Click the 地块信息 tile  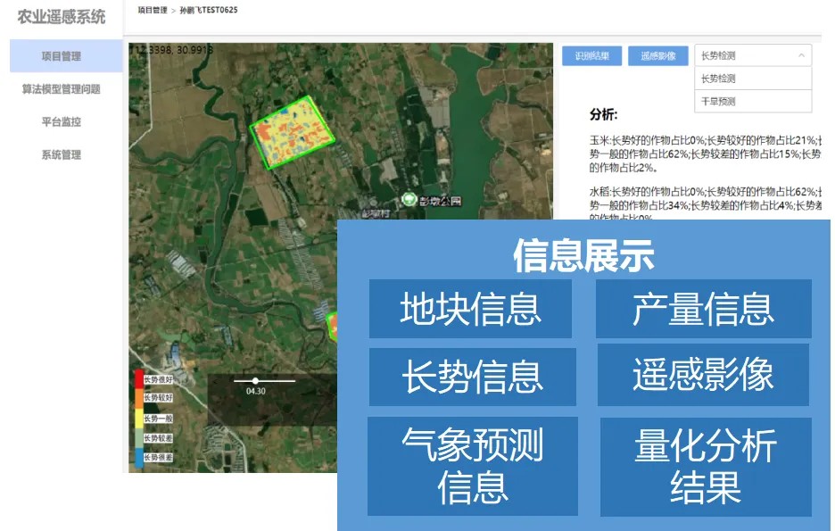tap(470, 309)
